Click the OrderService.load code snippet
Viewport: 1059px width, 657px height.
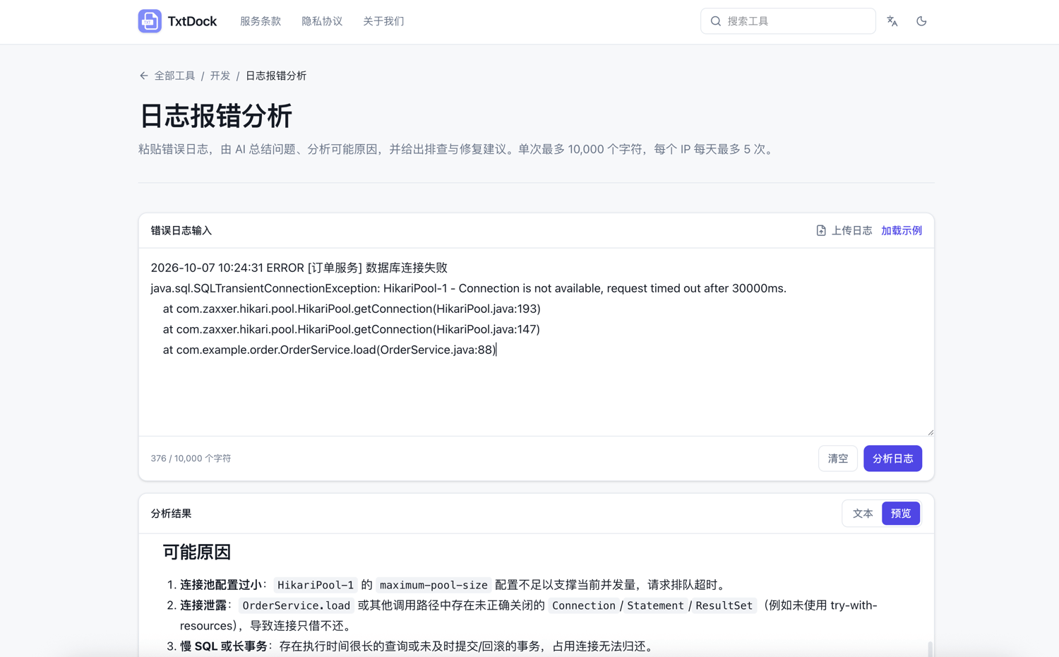pos(297,605)
